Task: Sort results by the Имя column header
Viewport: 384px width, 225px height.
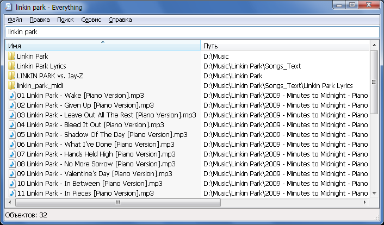Action: click(x=103, y=46)
